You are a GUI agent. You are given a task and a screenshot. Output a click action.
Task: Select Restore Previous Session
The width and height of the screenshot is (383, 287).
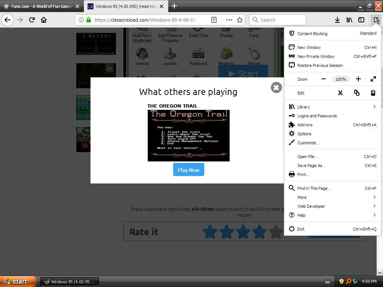333,65
